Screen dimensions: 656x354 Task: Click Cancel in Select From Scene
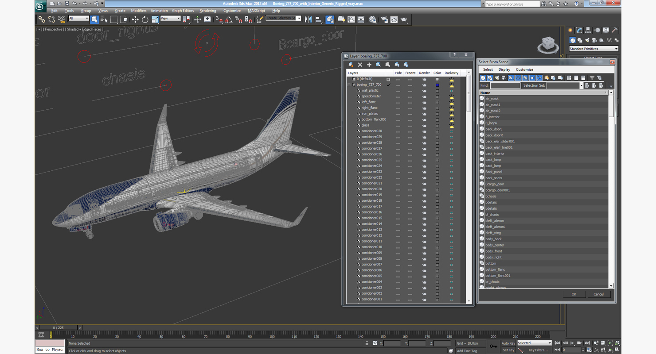(598, 294)
